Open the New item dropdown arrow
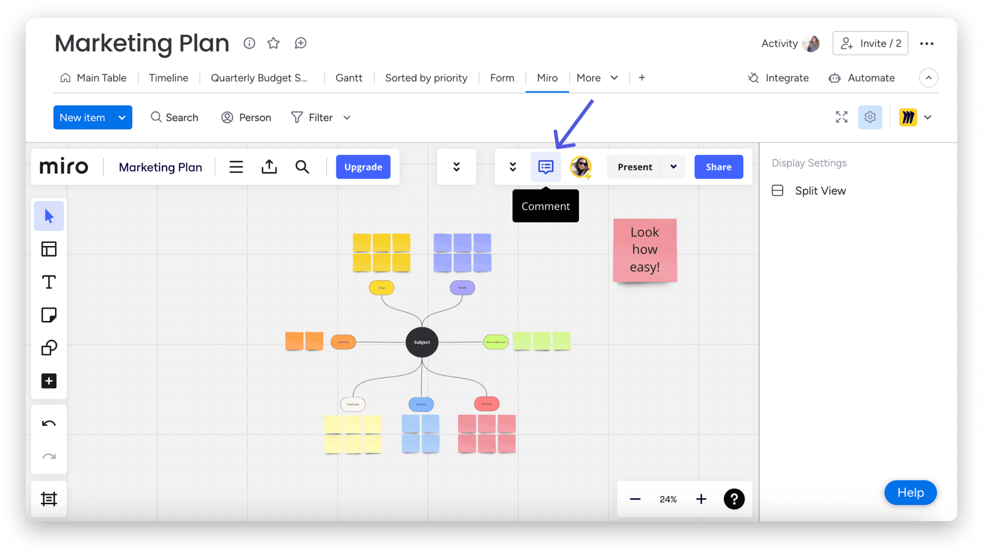Image resolution: width=983 pixels, height=552 pixels. tap(122, 118)
